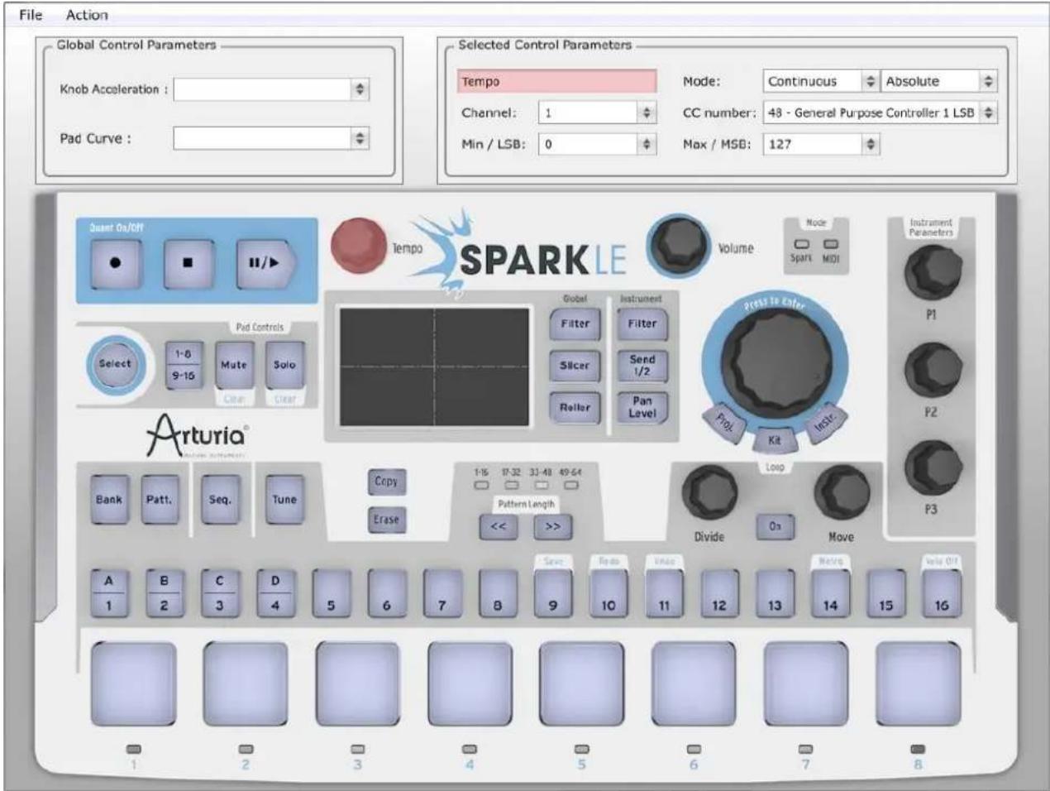Click the MIDI mode LED indicator
This screenshot has height=791, width=1050.
pyautogui.click(x=831, y=245)
